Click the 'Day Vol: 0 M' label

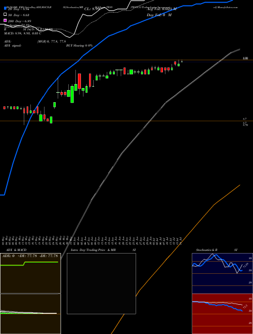click(159, 15)
